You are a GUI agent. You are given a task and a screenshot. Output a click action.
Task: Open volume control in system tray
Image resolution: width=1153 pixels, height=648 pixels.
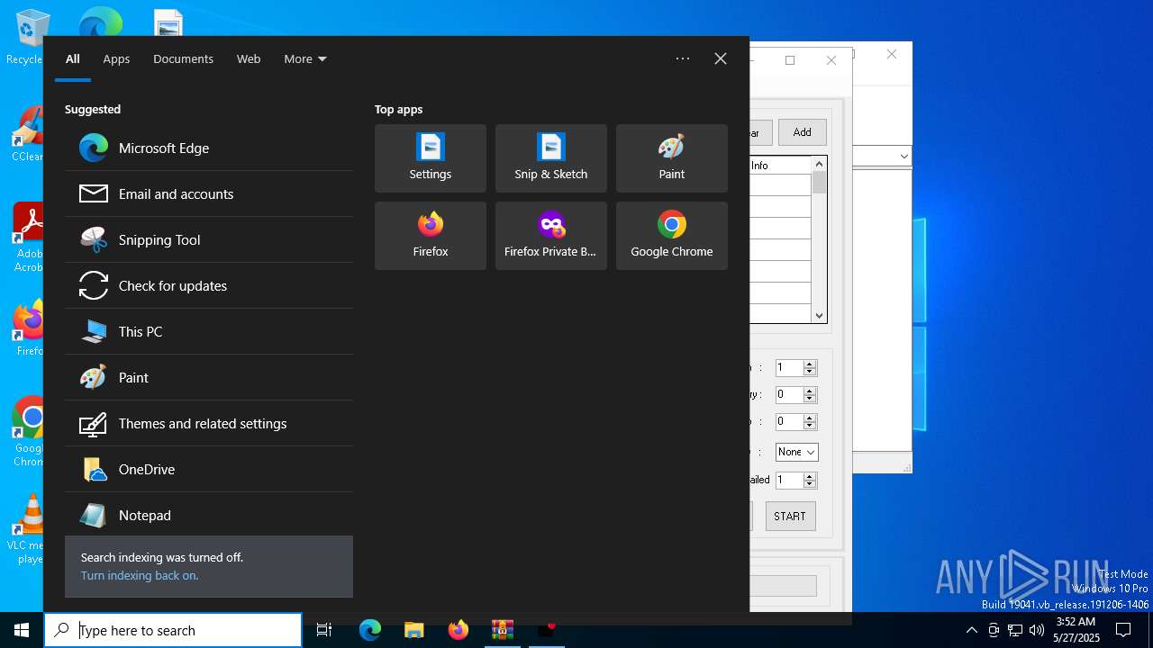(x=1037, y=630)
